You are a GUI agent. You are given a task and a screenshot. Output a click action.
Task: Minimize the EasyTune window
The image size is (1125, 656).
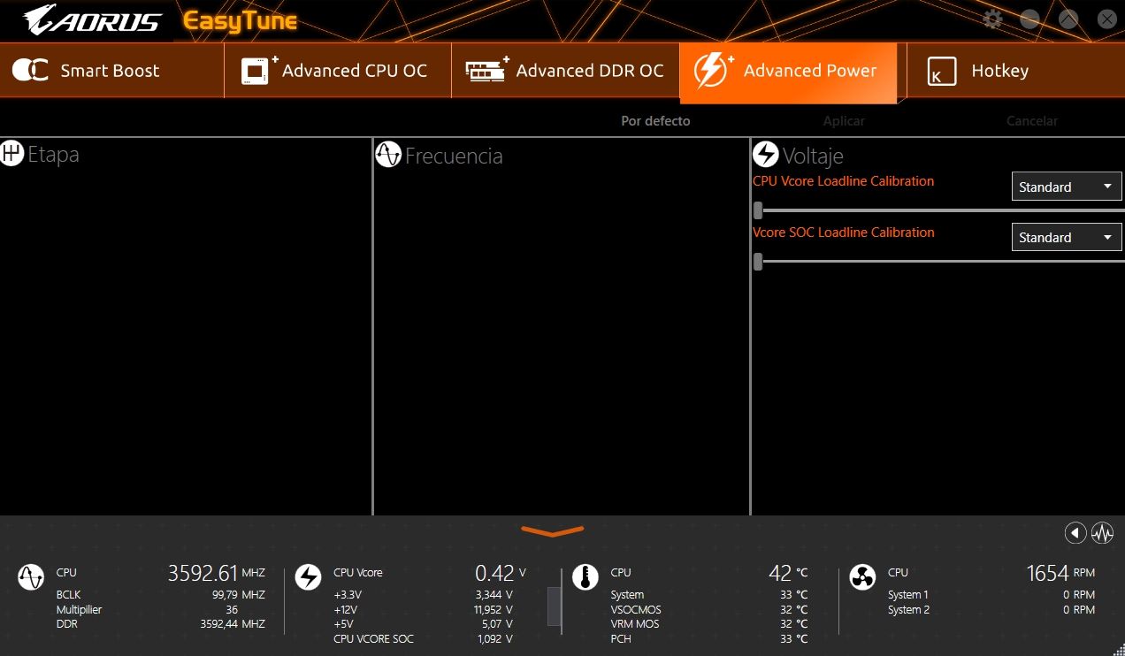pyautogui.click(x=1029, y=19)
